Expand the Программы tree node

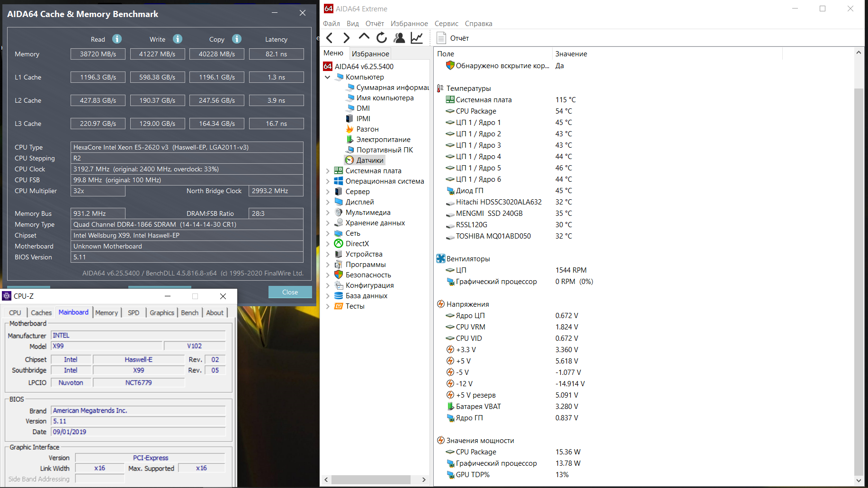[327, 264]
